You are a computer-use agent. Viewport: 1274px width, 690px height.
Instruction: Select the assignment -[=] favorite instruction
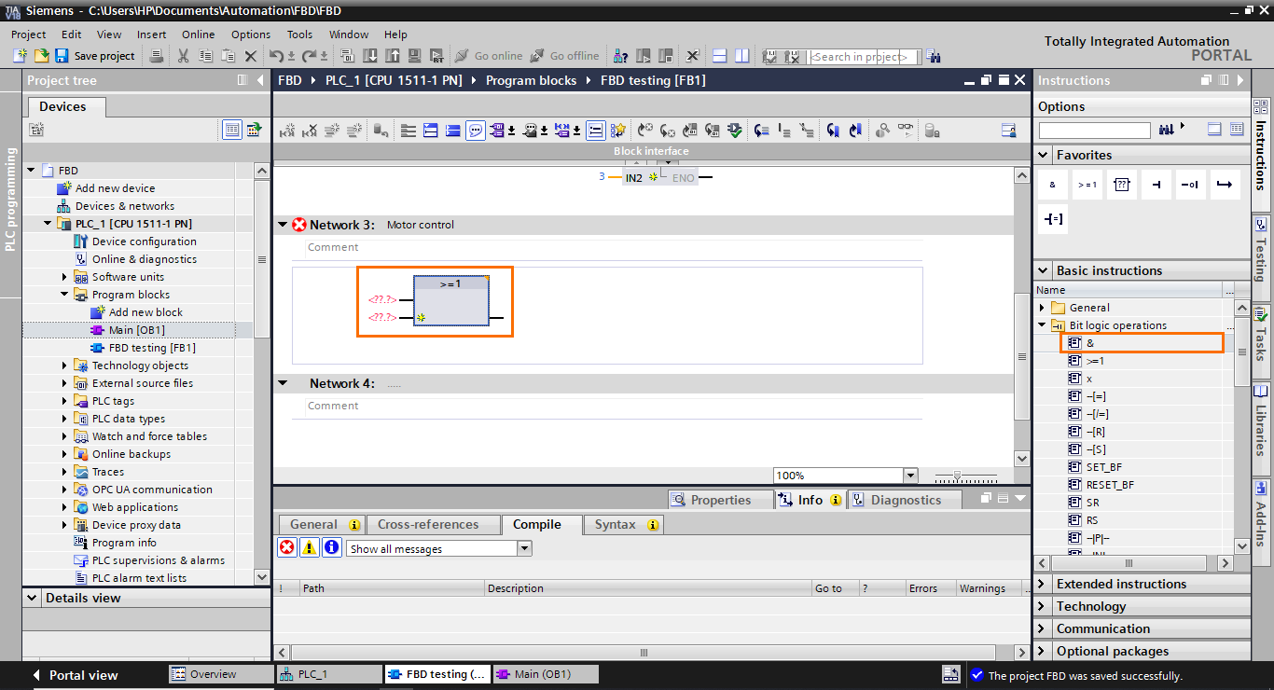1053,218
